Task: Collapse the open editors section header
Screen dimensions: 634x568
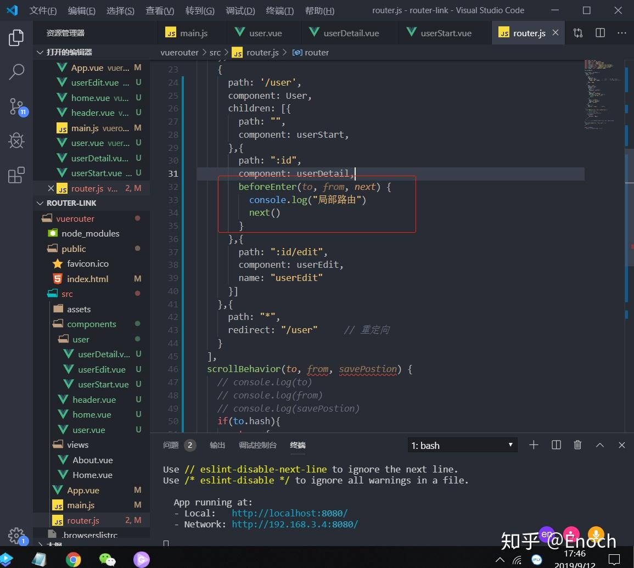Action: tap(69, 52)
